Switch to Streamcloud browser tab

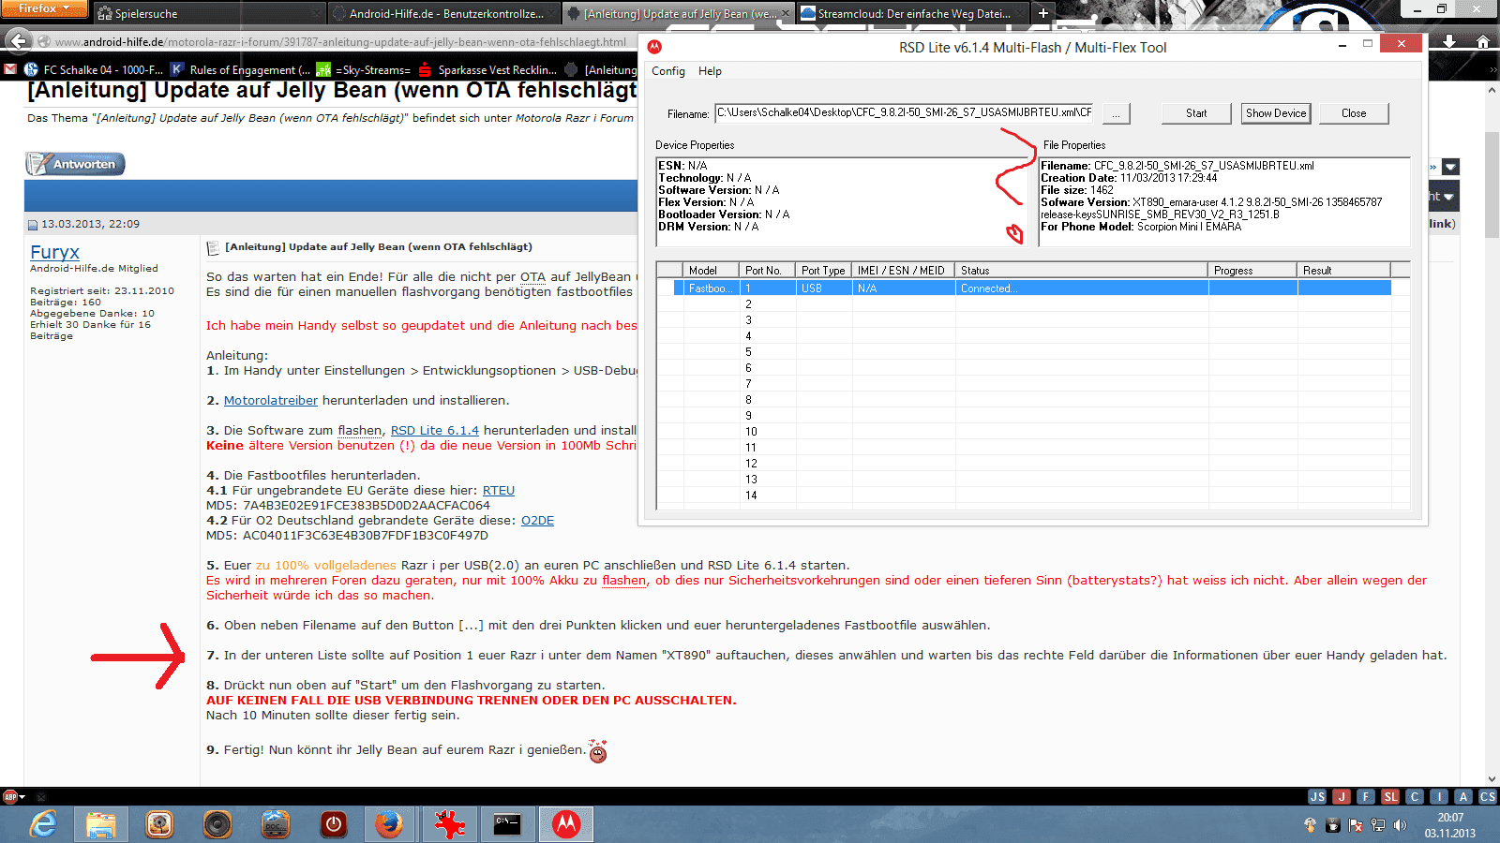click(913, 13)
